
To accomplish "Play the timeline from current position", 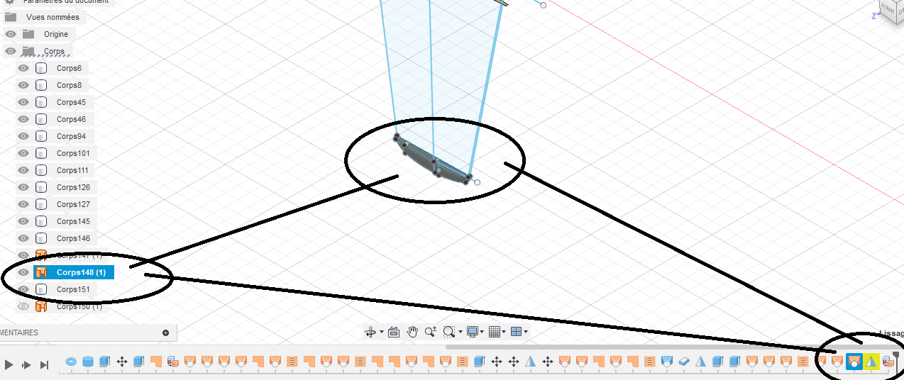I will click(x=9, y=364).
